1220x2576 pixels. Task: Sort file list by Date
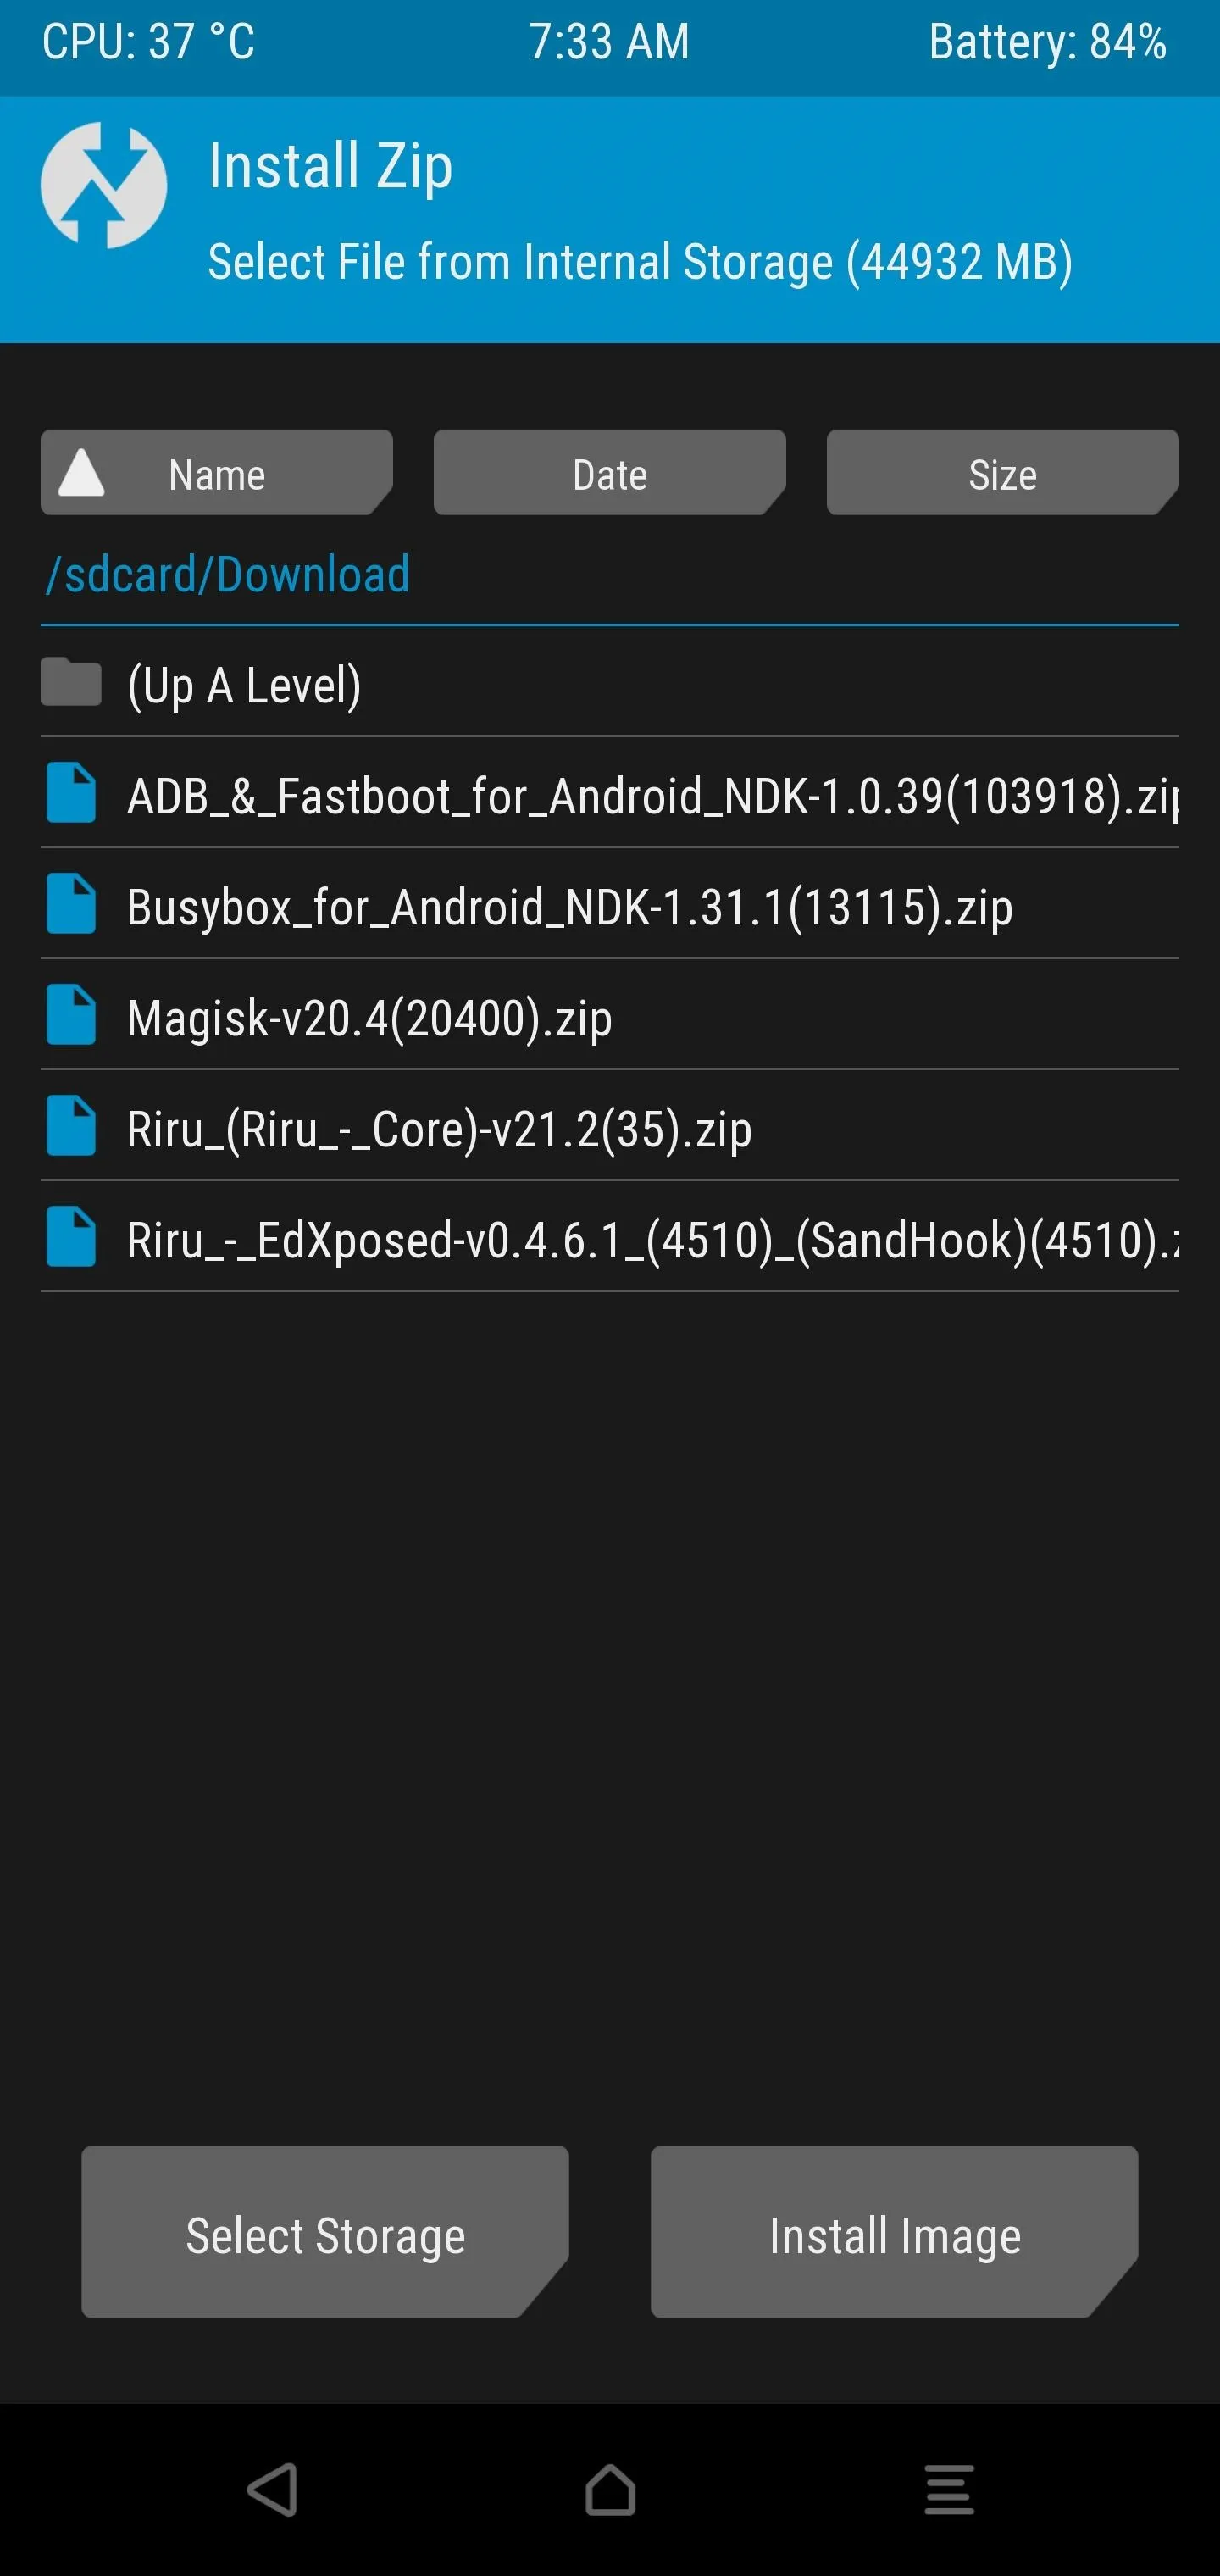pos(609,473)
